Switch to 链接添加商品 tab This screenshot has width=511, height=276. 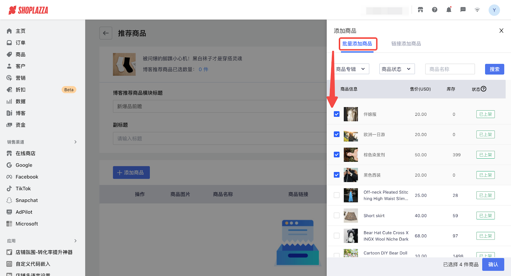tap(406, 44)
